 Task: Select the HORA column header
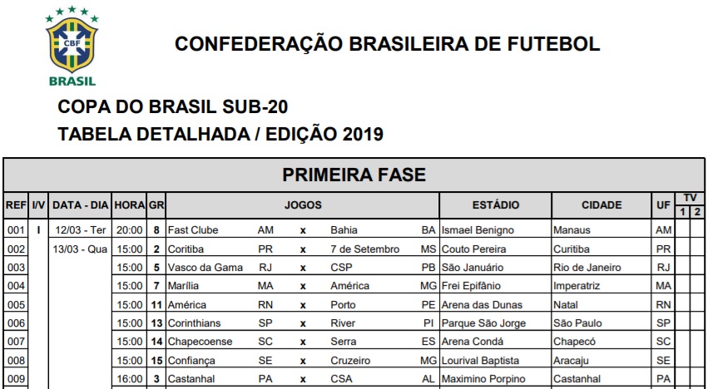[129, 204]
